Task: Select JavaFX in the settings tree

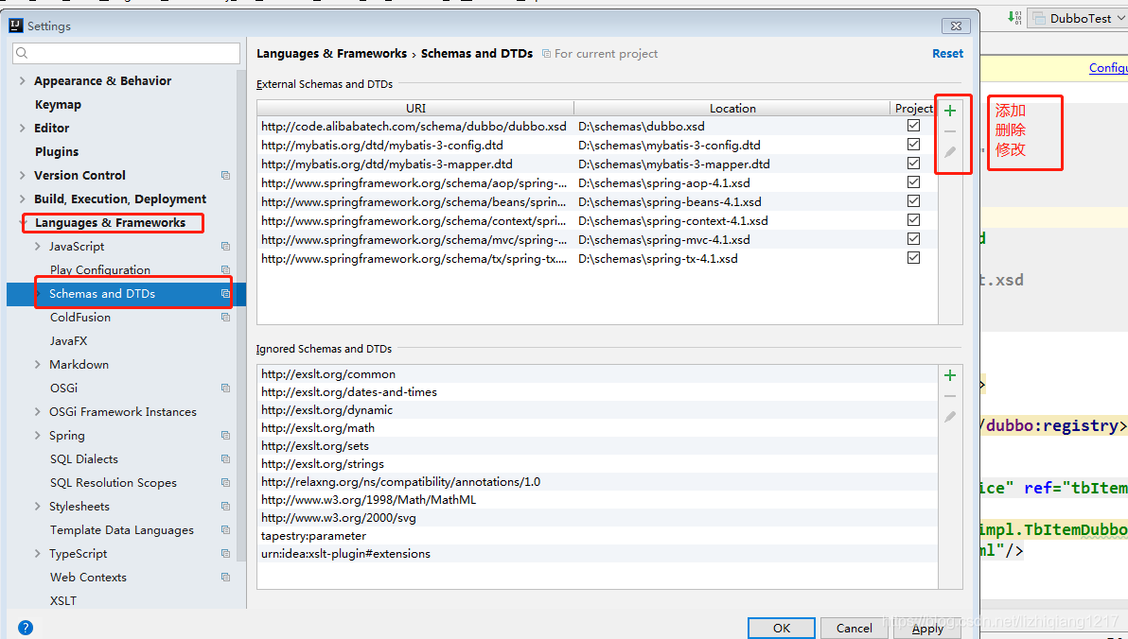Action: pyautogui.click(x=68, y=340)
